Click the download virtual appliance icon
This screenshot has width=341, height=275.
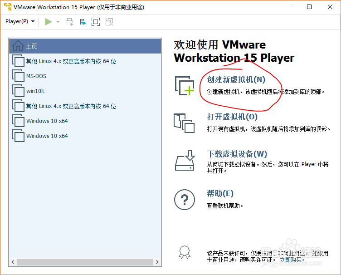[x=185, y=160]
